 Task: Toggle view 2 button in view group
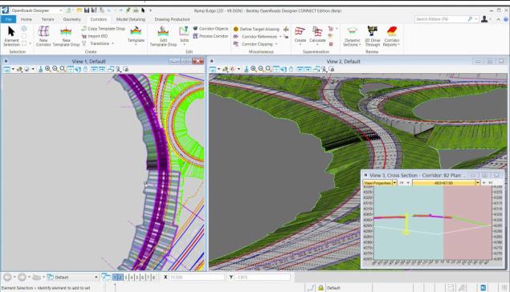(x=120, y=278)
